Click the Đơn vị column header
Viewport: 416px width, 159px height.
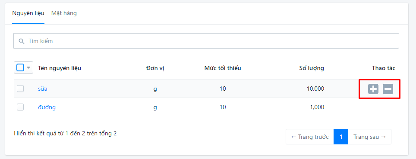tap(155, 68)
